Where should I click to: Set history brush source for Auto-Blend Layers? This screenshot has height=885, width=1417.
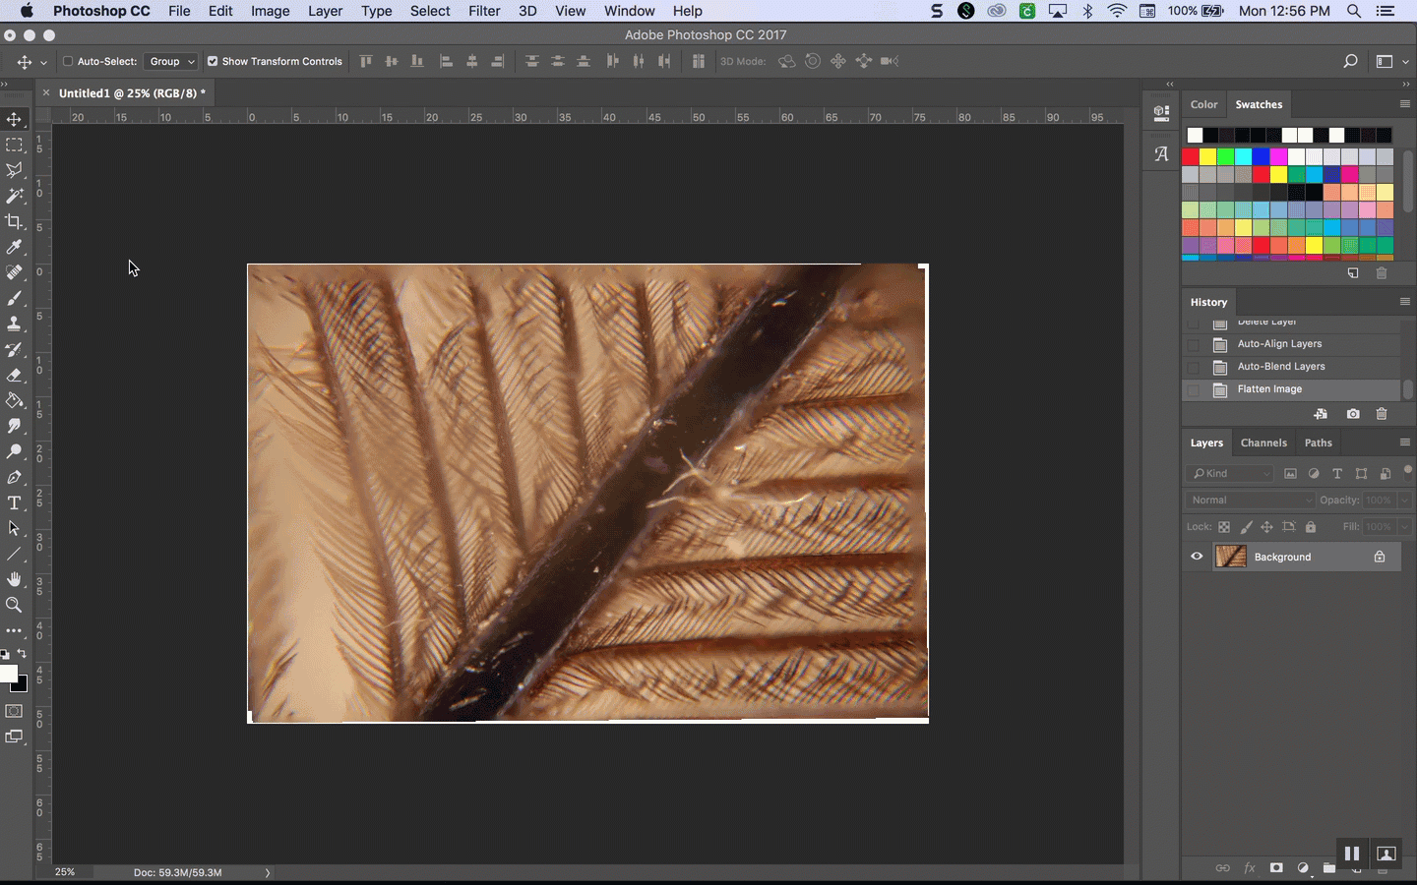(1194, 367)
